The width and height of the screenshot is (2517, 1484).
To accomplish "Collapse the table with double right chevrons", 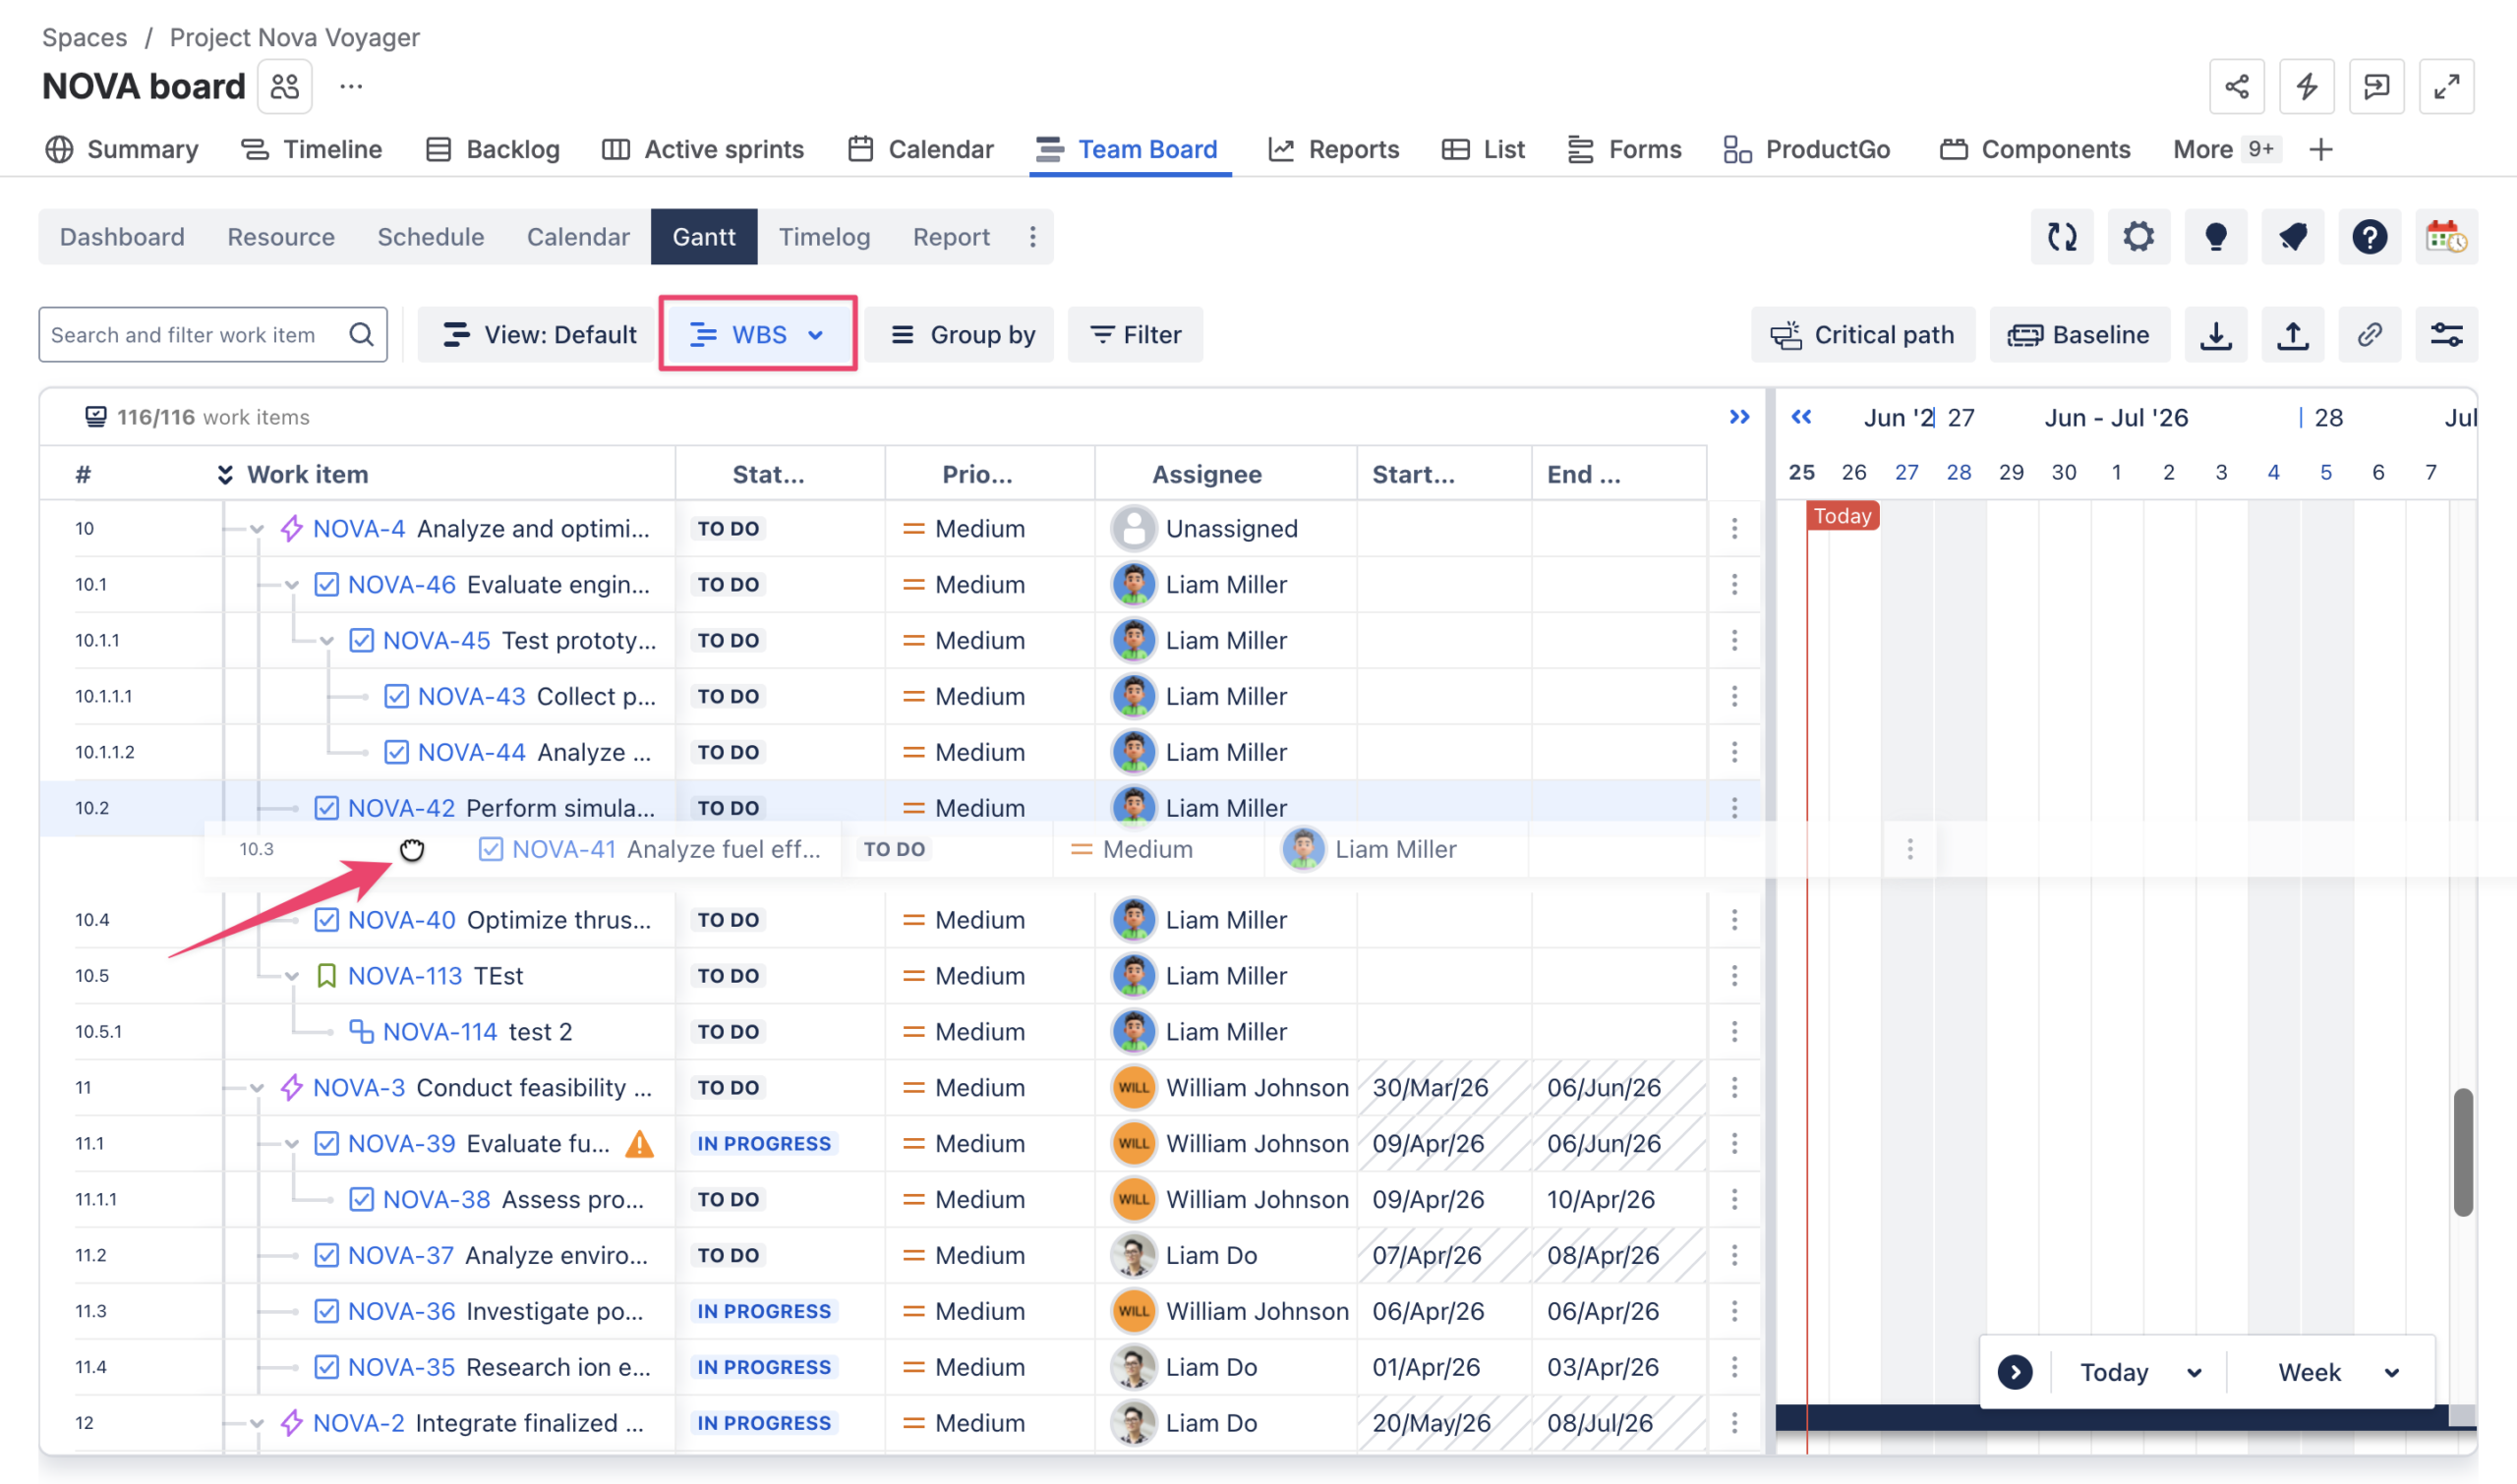I will [1739, 417].
